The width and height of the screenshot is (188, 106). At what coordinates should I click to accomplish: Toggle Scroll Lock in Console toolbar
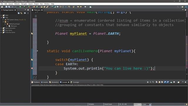pyautogui.click(x=160, y=82)
